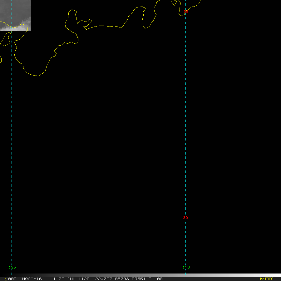This screenshot has width=281, height=281.
Task: Click the 09551 value in status line
Action: pos(139,279)
